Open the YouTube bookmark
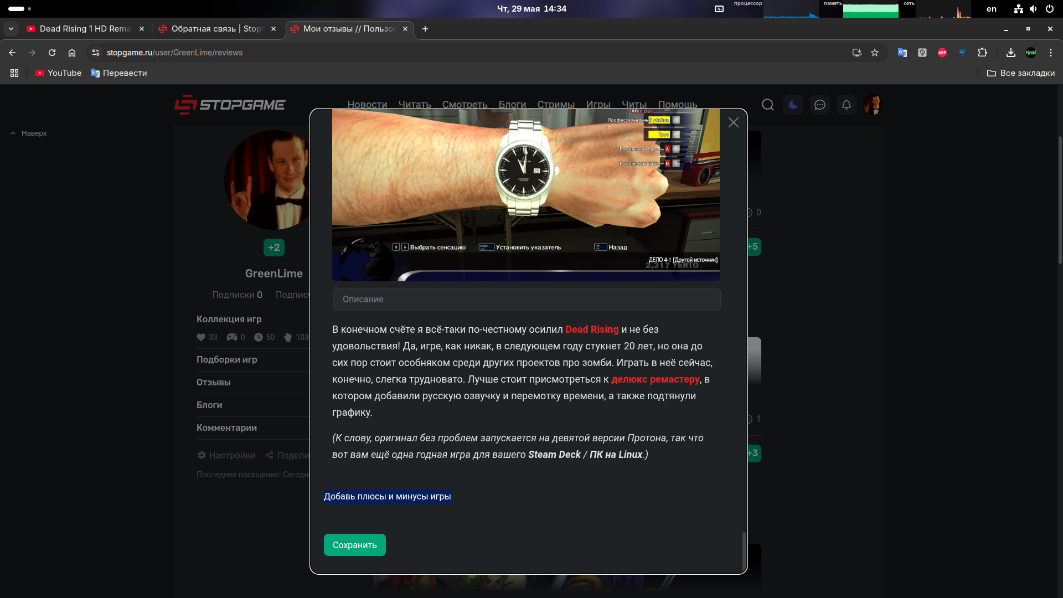The height and width of the screenshot is (598, 1063). point(58,73)
